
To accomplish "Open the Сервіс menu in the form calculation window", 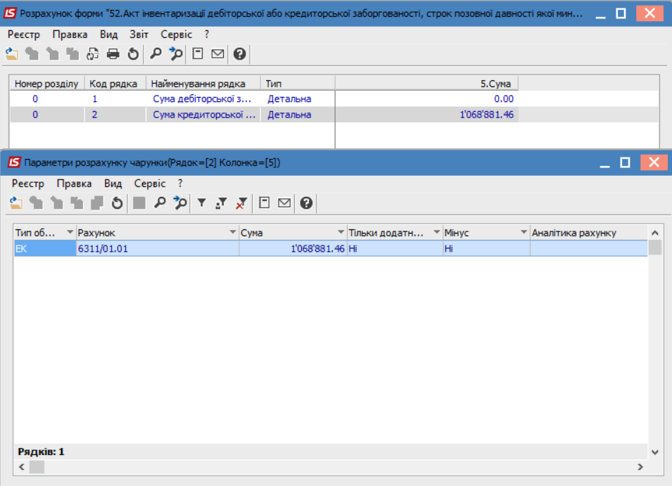I will (x=176, y=34).
